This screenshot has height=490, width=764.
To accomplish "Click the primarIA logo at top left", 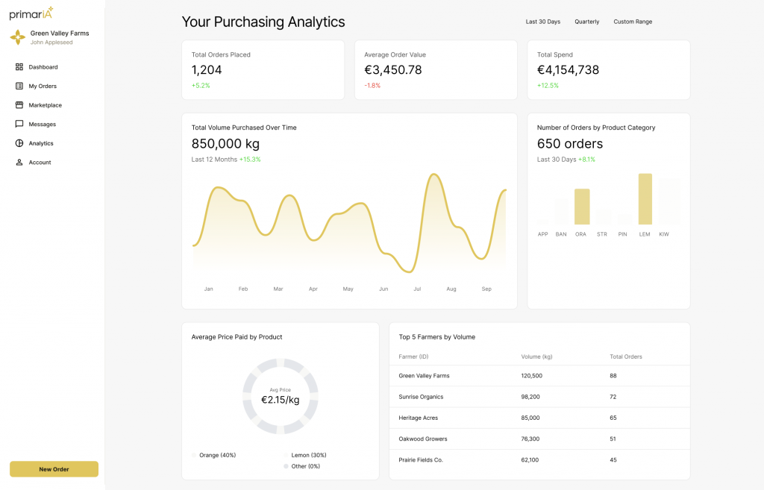I will pyautogui.click(x=31, y=13).
